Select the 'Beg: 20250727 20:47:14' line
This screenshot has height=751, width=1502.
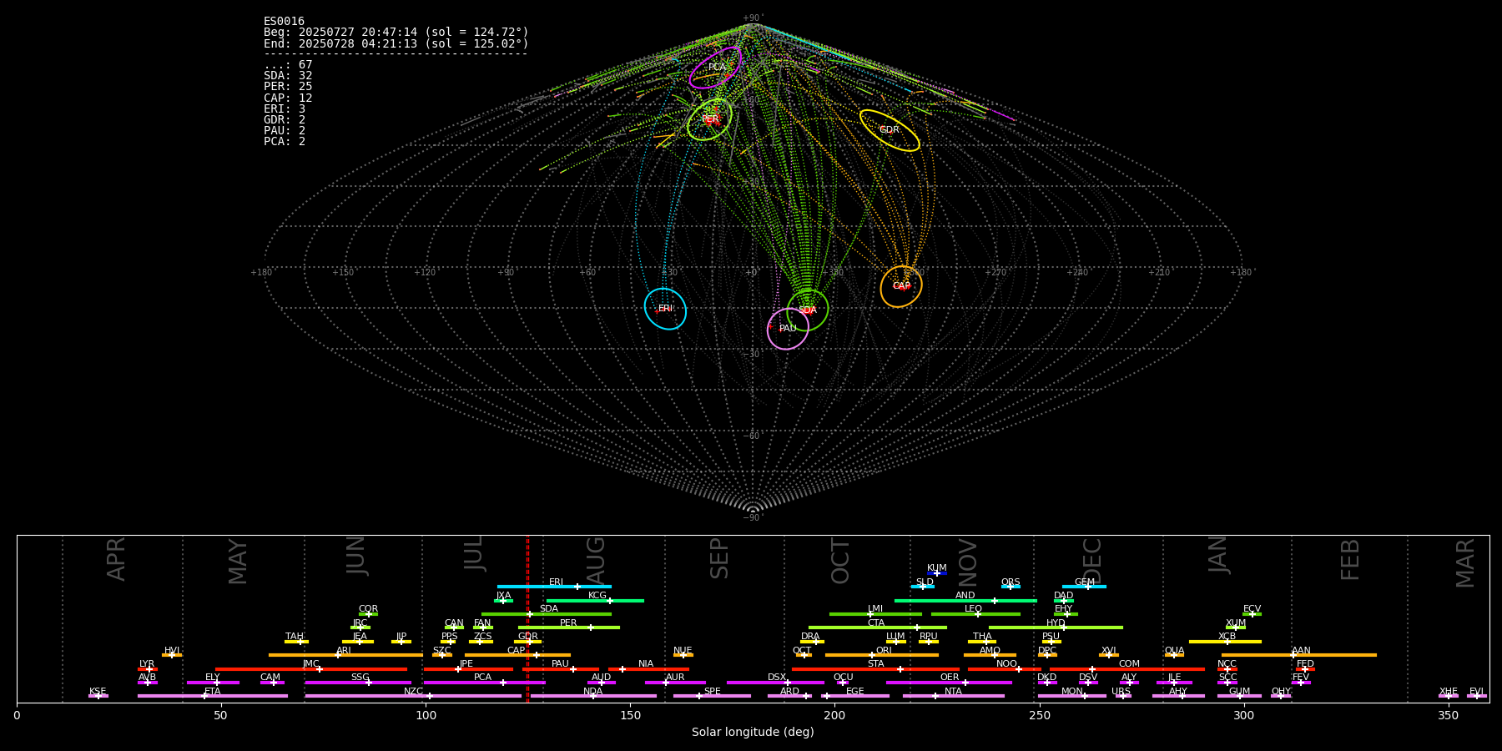pyautogui.click(x=396, y=33)
